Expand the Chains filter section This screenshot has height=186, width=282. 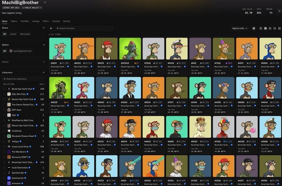44,62
